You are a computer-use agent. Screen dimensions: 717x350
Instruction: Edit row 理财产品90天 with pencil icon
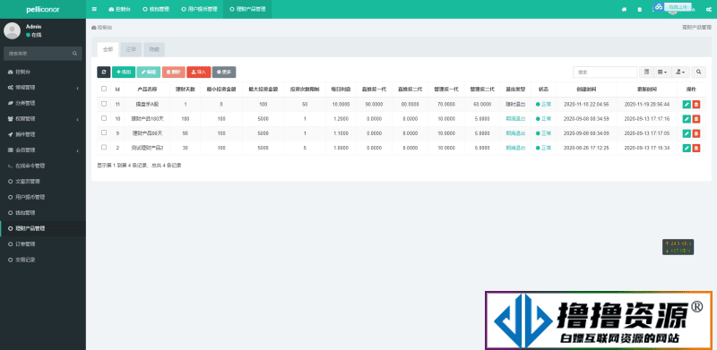(687, 133)
